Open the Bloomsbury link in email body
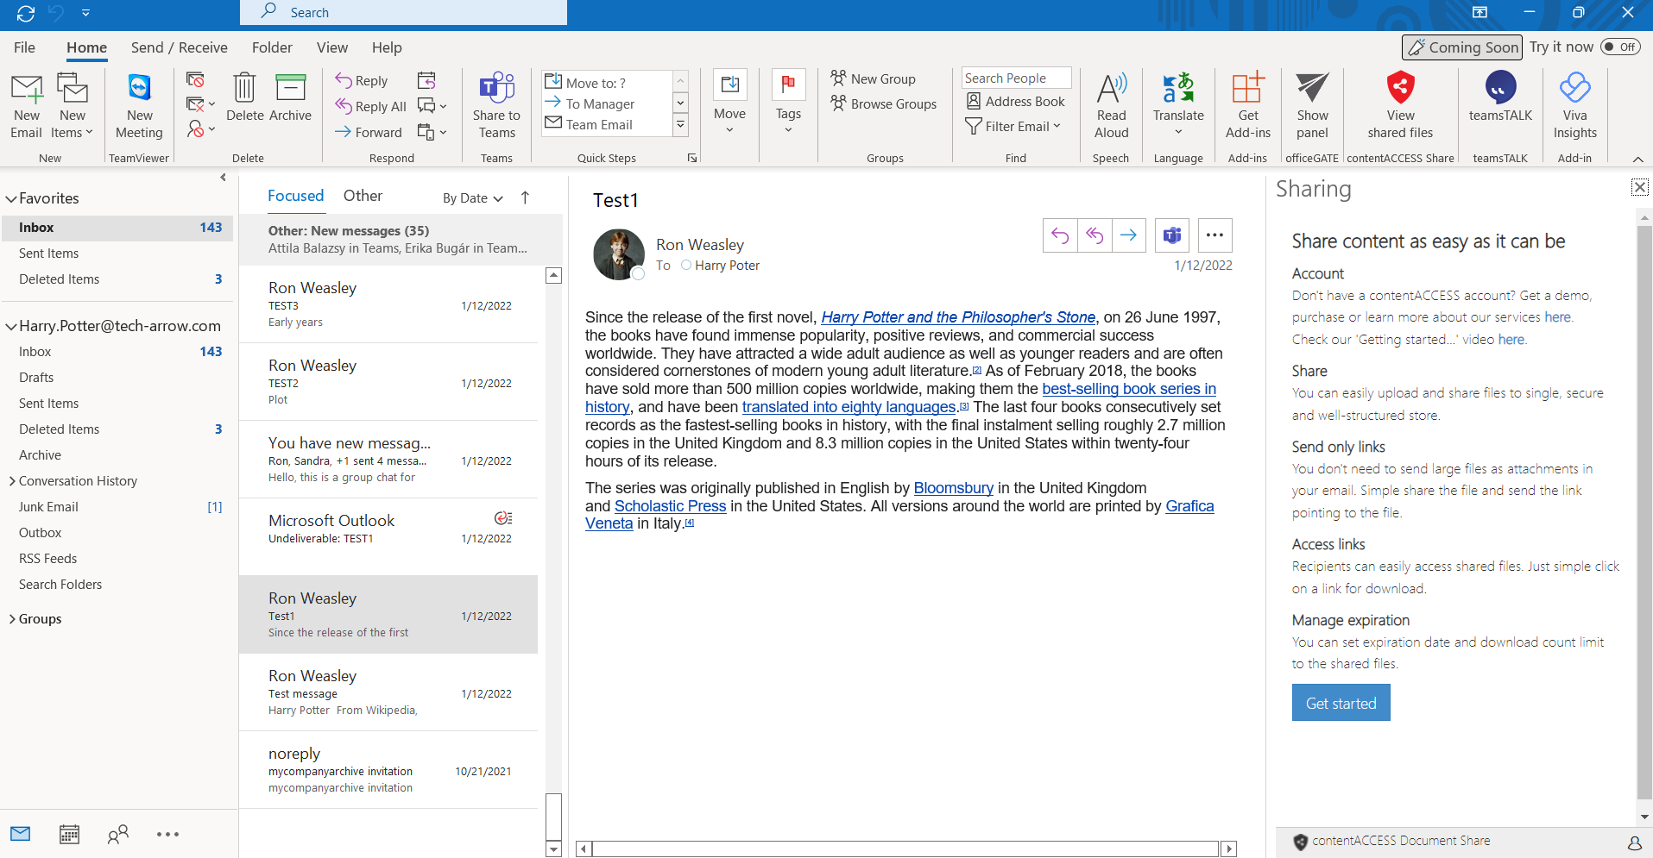Screen dimensions: 1653x858 (x=953, y=488)
